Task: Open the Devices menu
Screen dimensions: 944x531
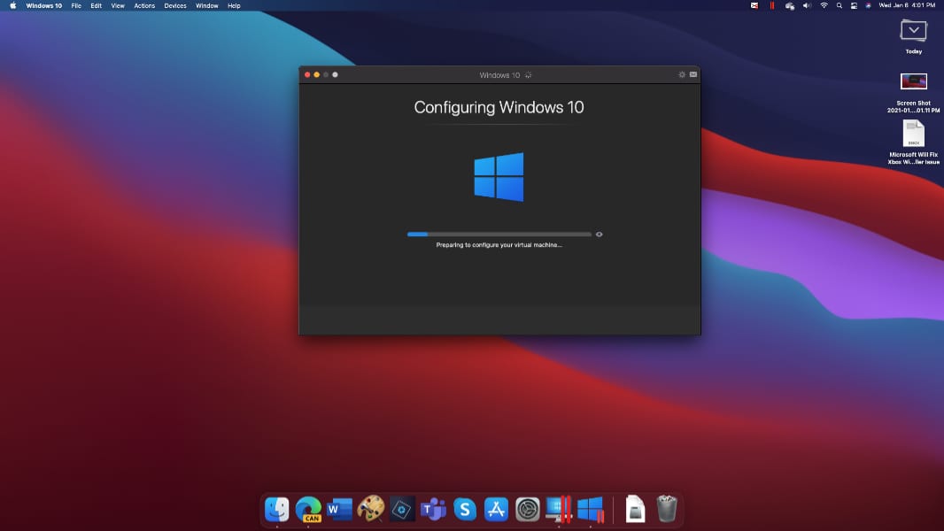Action: pyautogui.click(x=175, y=5)
